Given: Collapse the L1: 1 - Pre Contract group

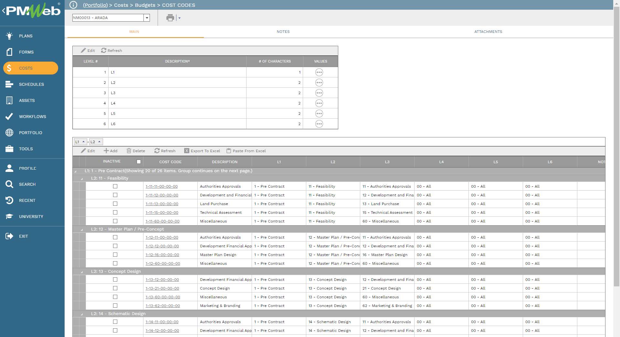Looking at the screenshot, I should [x=76, y=171].
